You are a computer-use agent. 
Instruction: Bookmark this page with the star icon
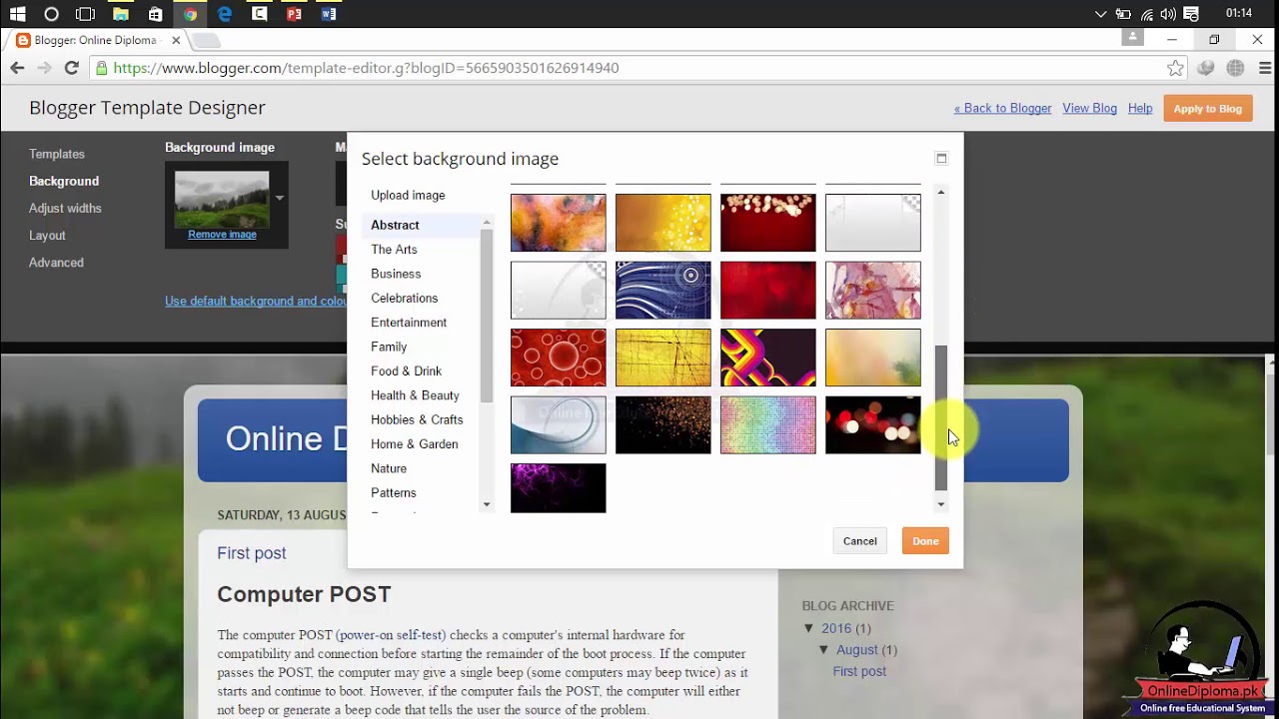[1175, 68]
